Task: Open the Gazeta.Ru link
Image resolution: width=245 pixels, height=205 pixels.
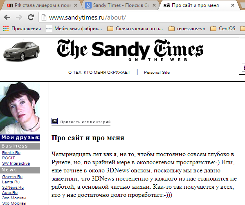Action: 12,176
